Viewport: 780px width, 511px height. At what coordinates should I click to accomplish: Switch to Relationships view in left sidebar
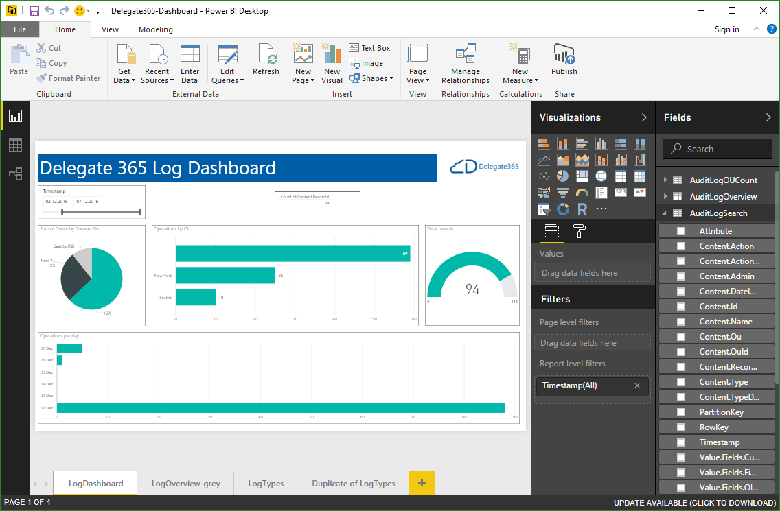click(15, 174)
